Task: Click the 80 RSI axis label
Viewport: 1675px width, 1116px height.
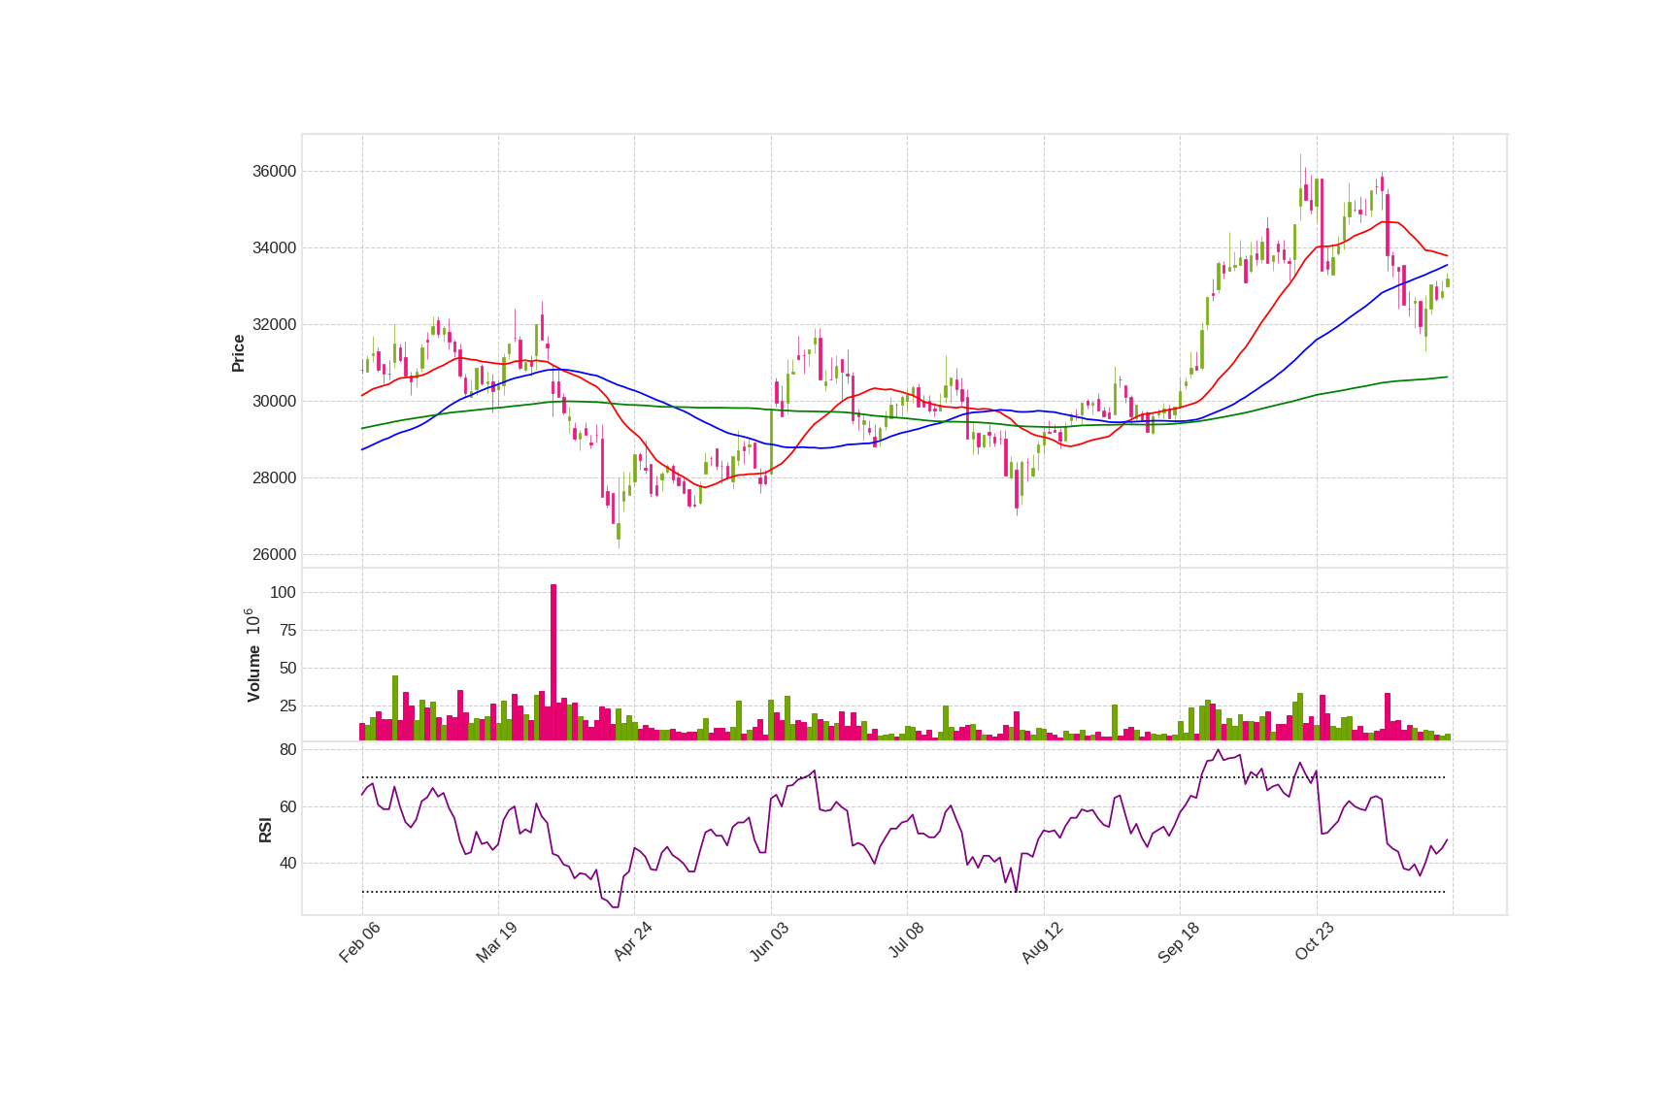Action: [x=287, y=750]
